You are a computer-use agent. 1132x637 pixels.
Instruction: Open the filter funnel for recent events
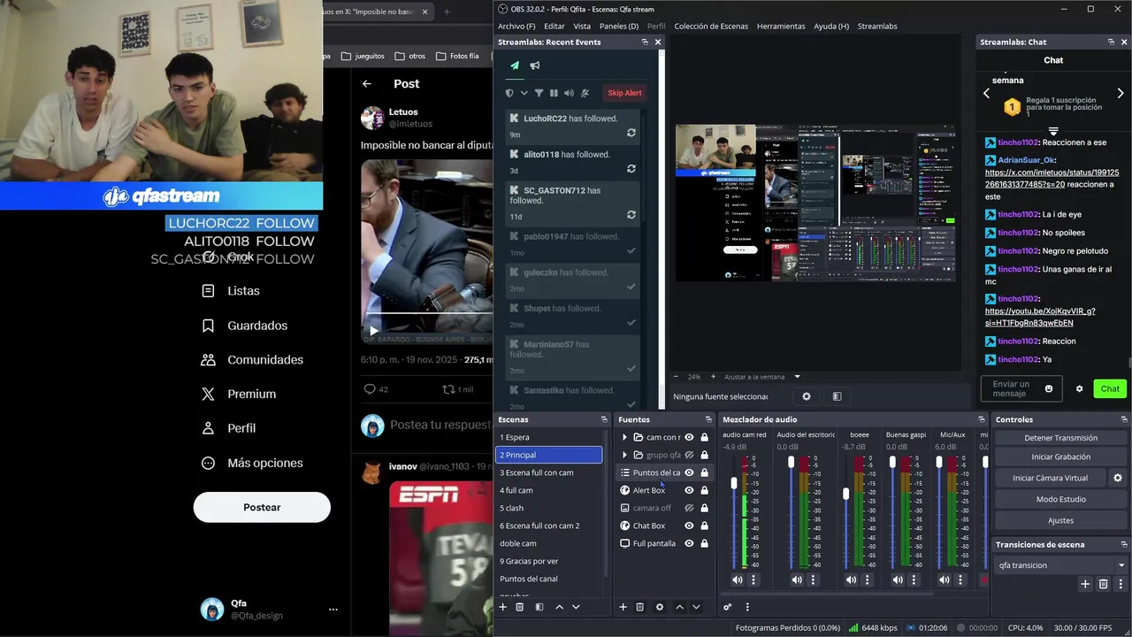coord(539,93)
